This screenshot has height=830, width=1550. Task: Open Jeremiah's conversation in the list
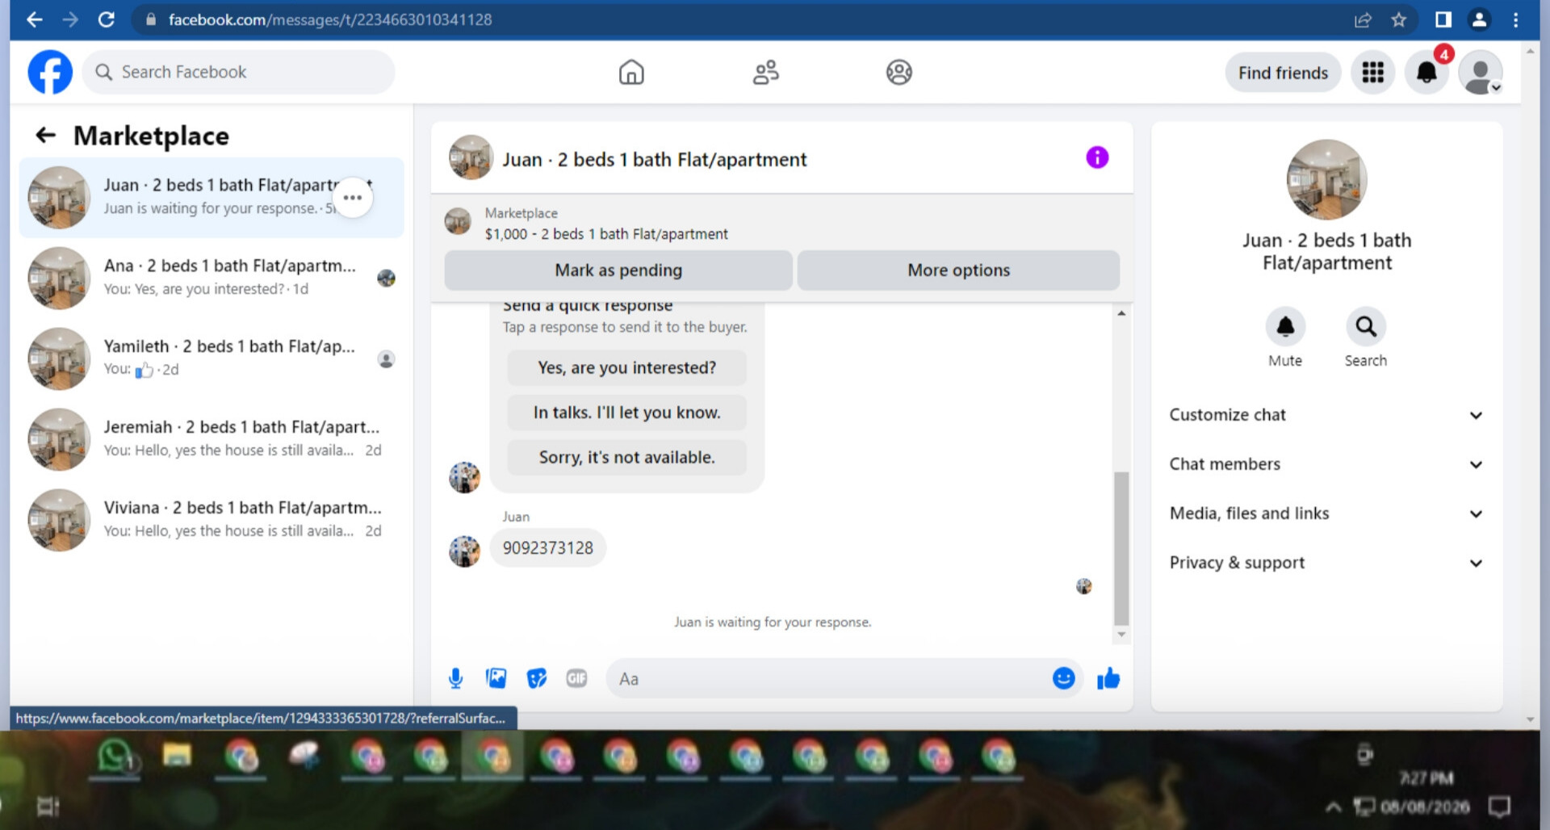[212, 439]
